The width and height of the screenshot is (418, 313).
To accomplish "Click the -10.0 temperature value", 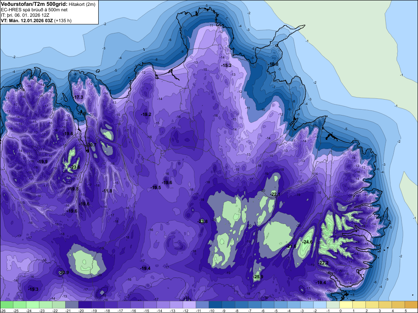I will [x=273, y=64].
